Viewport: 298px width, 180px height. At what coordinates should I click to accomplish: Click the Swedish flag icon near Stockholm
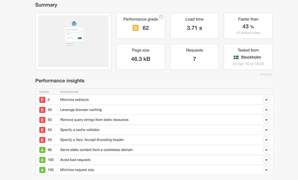(x=236, y=58)
